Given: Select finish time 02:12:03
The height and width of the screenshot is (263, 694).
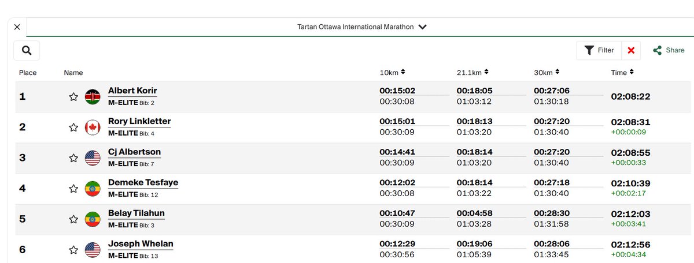Looking at the screenshot, I should tap(631, 214).
